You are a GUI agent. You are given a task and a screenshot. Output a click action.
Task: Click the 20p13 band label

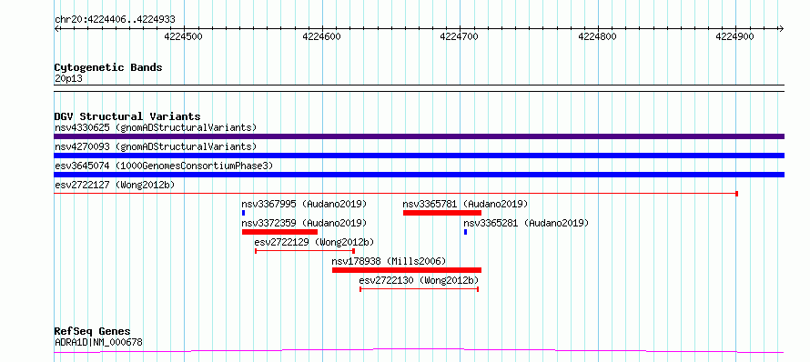click(x=68, y=79)
